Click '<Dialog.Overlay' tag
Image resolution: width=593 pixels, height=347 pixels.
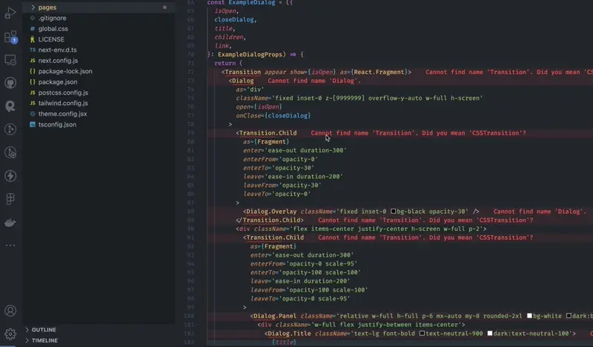pyautogui.click(x=270, y=212)
